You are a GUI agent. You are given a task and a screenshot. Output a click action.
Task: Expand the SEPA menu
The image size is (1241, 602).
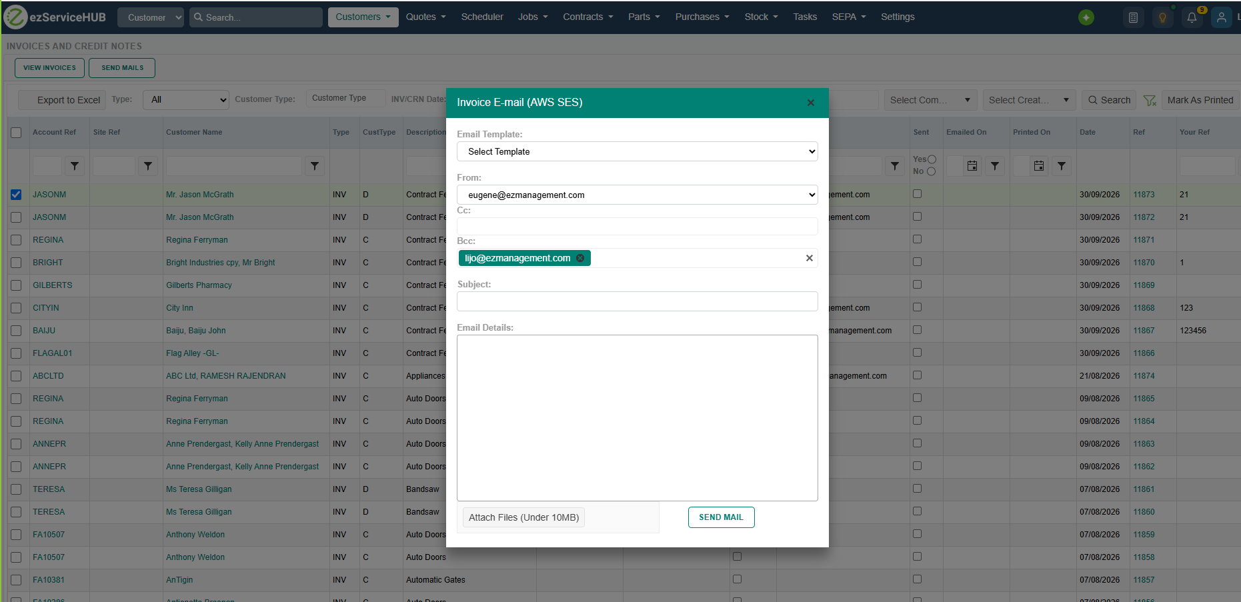click(x=849, y=17)
